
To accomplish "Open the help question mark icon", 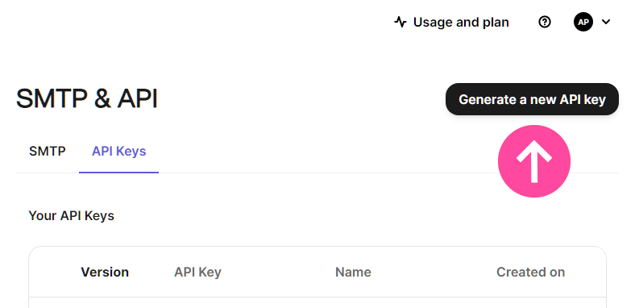I will click(545, 22).
